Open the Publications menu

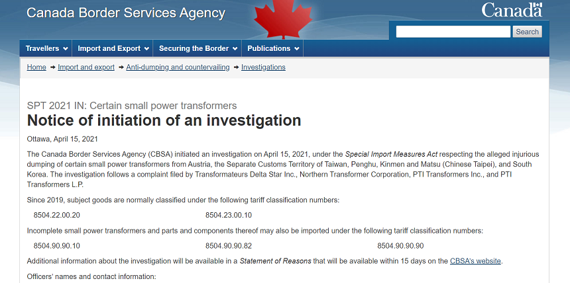(x=272, y=48)
